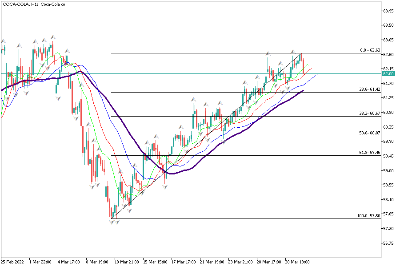This screenshot has width=400, height=267.
Task: Click the 63.95 value on the price scale
Action: pyautogui.click(x=388, y=11)
